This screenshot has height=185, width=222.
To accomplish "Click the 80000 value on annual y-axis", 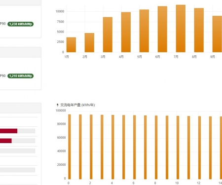I will tap(61, 124).
